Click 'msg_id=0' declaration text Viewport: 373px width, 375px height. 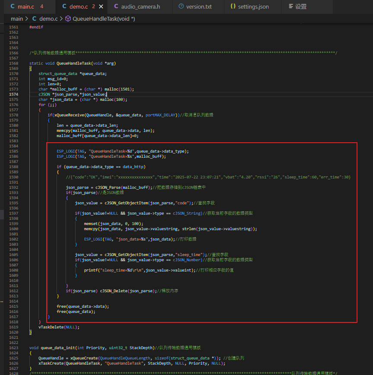pos(57,79)
